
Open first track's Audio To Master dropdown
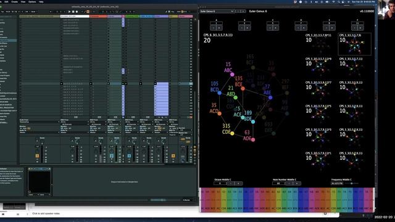coord(39,133)
